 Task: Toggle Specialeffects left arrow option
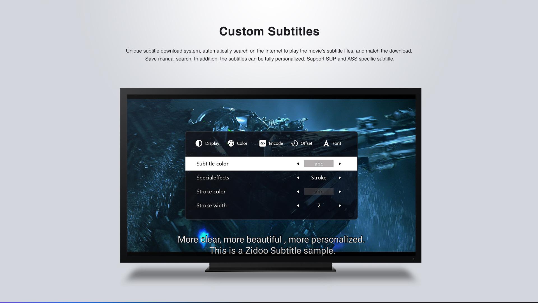click(x=298, y=177)
